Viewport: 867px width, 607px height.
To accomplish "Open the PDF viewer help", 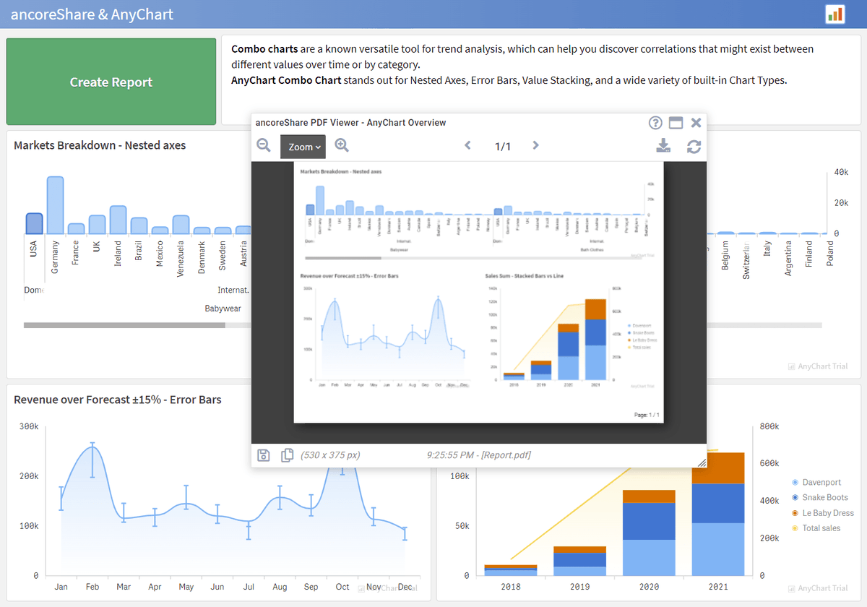I will [655, 123].
